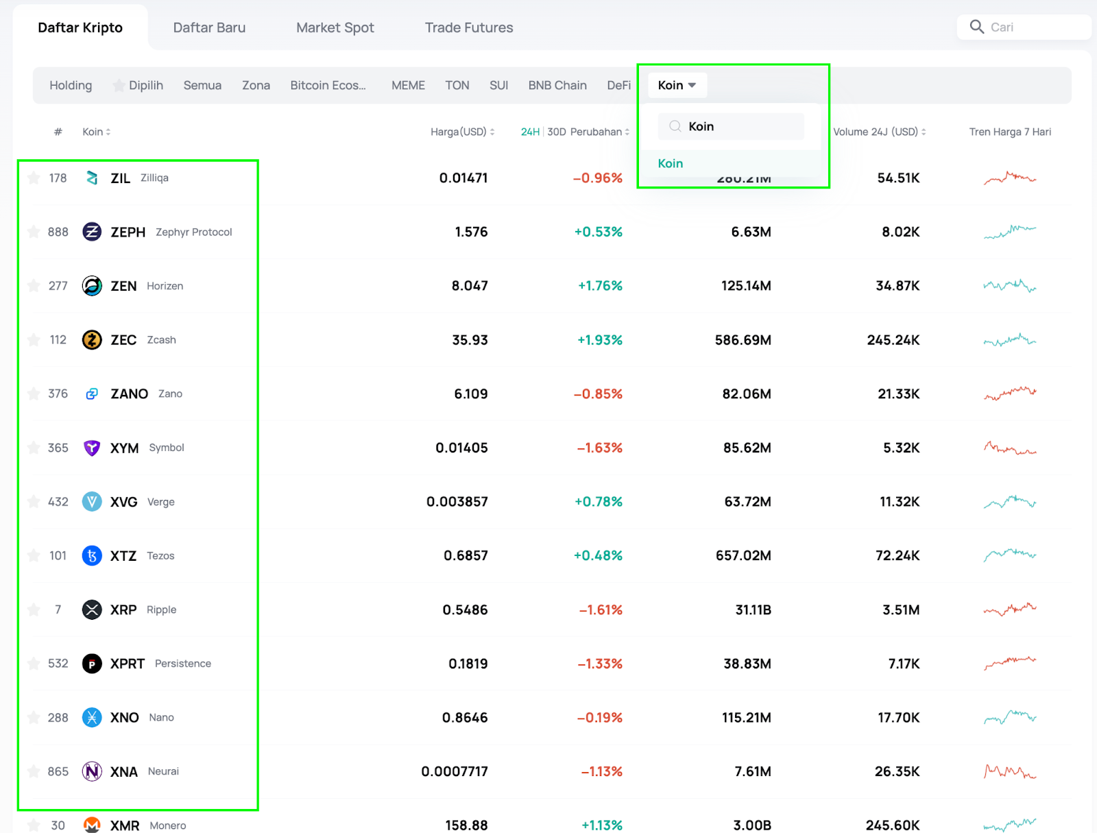Open XNA 7-day price trend chart

click(x=1010, y=771)
